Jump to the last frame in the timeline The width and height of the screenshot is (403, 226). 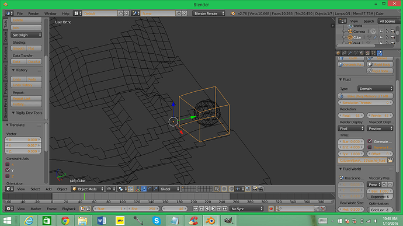click(x=225, y=209)
